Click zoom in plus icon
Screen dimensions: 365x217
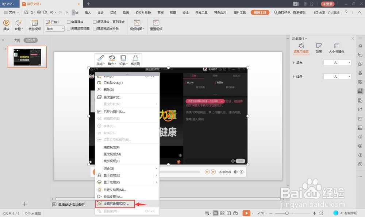click(x=315, y=213)
